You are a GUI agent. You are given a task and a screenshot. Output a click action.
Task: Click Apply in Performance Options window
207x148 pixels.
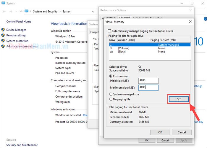pos(184,140)
